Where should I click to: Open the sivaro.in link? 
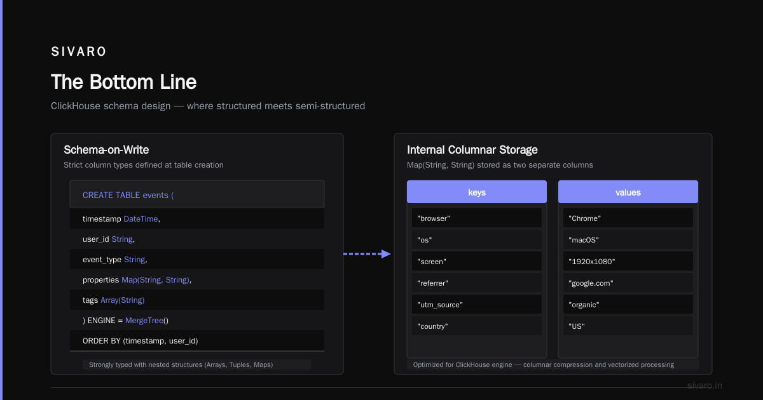[x=705, y=385]
